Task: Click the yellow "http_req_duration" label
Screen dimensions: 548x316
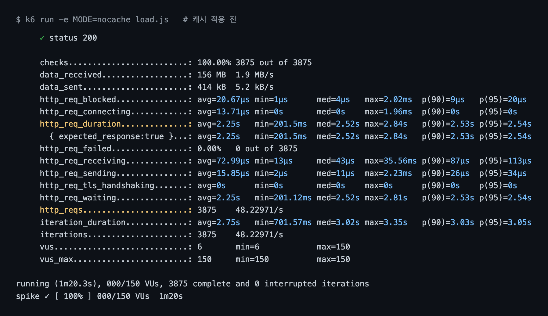Action: click(81, 124)
